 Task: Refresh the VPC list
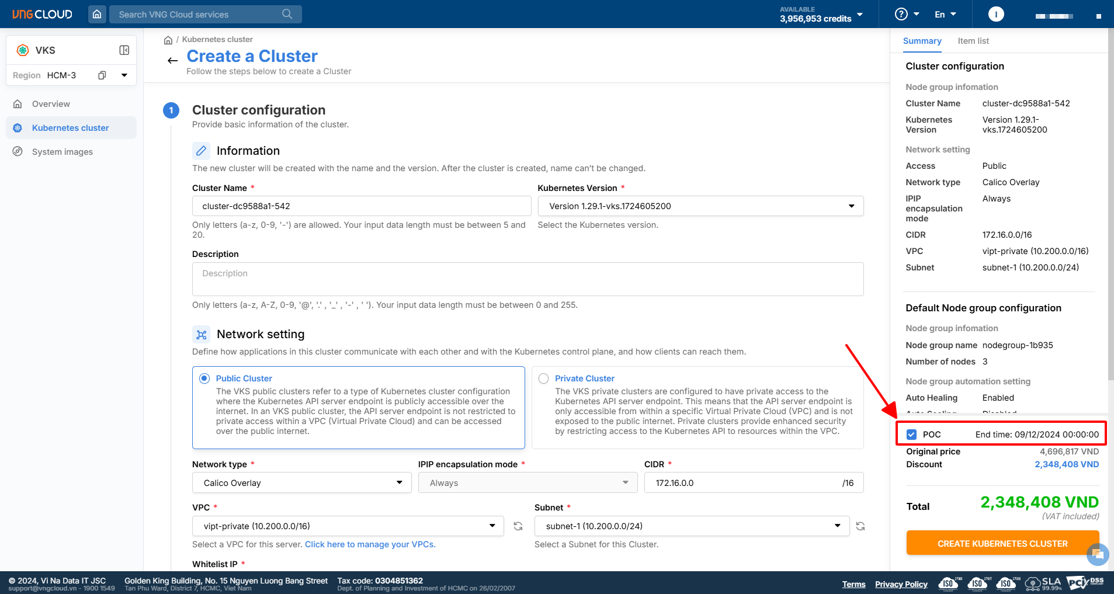[x=518, y=526]
